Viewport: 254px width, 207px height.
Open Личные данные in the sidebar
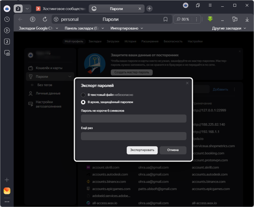pyautogui.click(x=48, y=93)
